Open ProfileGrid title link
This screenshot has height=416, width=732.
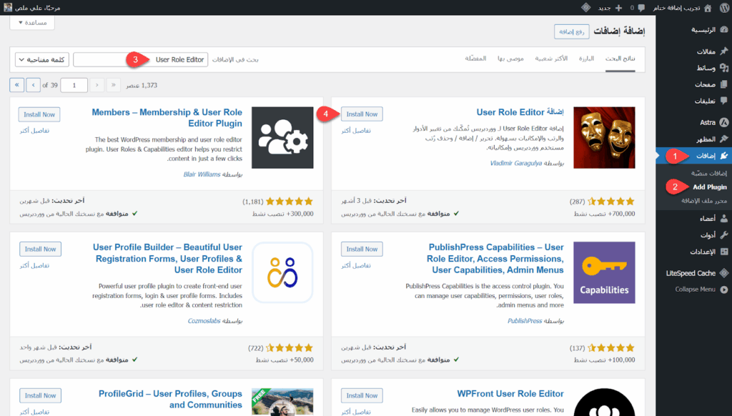click(170, 399)
